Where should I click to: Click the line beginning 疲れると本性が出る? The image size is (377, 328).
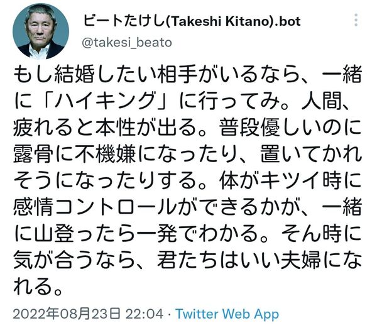(x=187, y=128)
